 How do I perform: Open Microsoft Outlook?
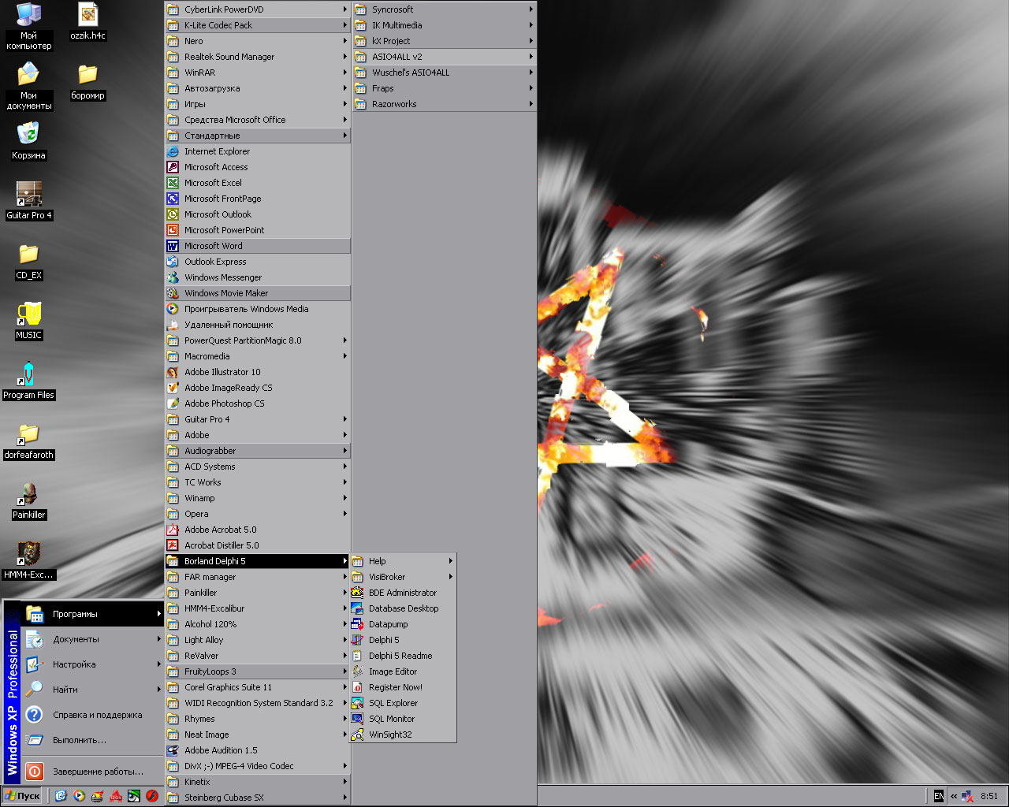[x=258, y=214]
